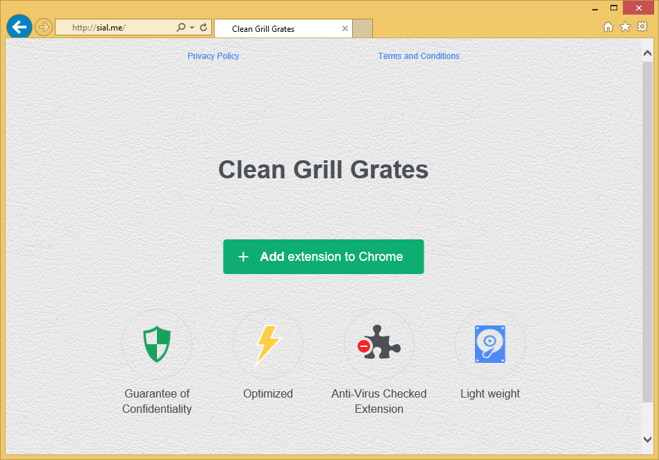This screenshot has height=460, width=659.
Task: Click the Light weight label
Action: [490, 393]
